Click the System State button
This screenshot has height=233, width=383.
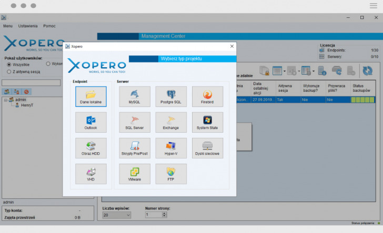[x=207, y=122]
